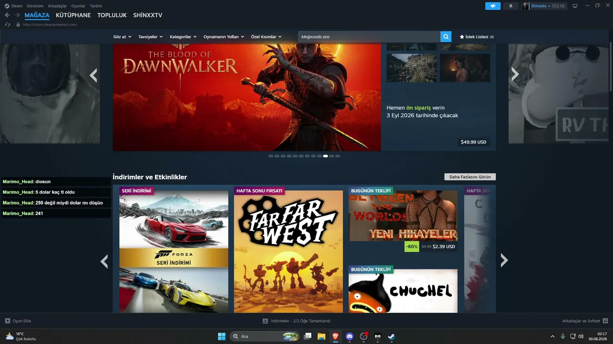Click the downloads icon in bottom bar
This screenshot has height=344, width=613.
click(x=265, y=321)
